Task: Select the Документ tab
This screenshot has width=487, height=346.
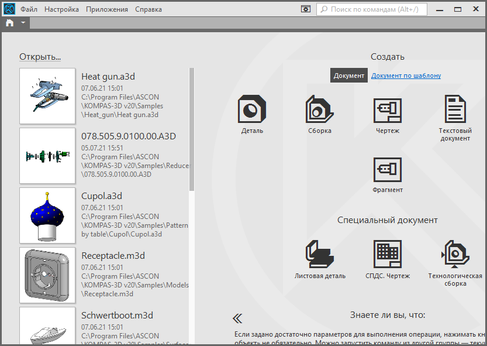Action: [349, 76]
